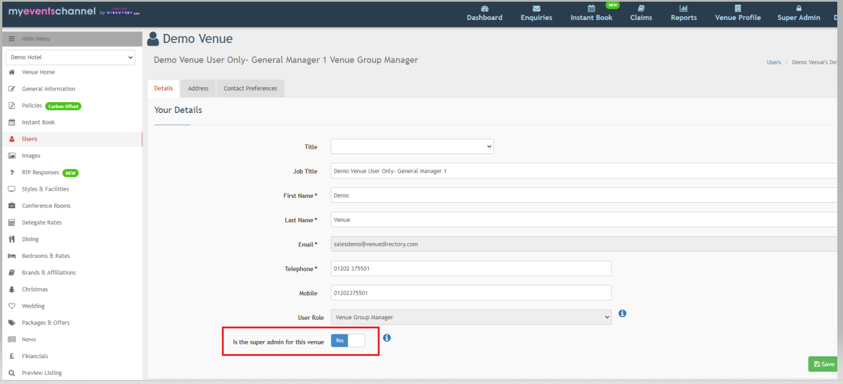Click the hamburger Hide Menu icon

coord(11,38)
